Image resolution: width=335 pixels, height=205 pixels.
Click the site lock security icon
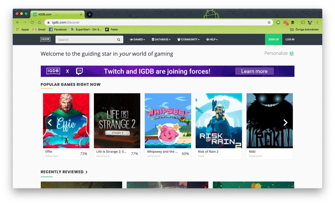[48, 22]
